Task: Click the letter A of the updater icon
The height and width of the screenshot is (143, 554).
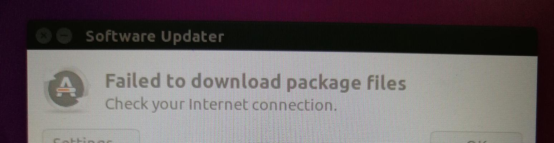Action: [x=65, y=88]
